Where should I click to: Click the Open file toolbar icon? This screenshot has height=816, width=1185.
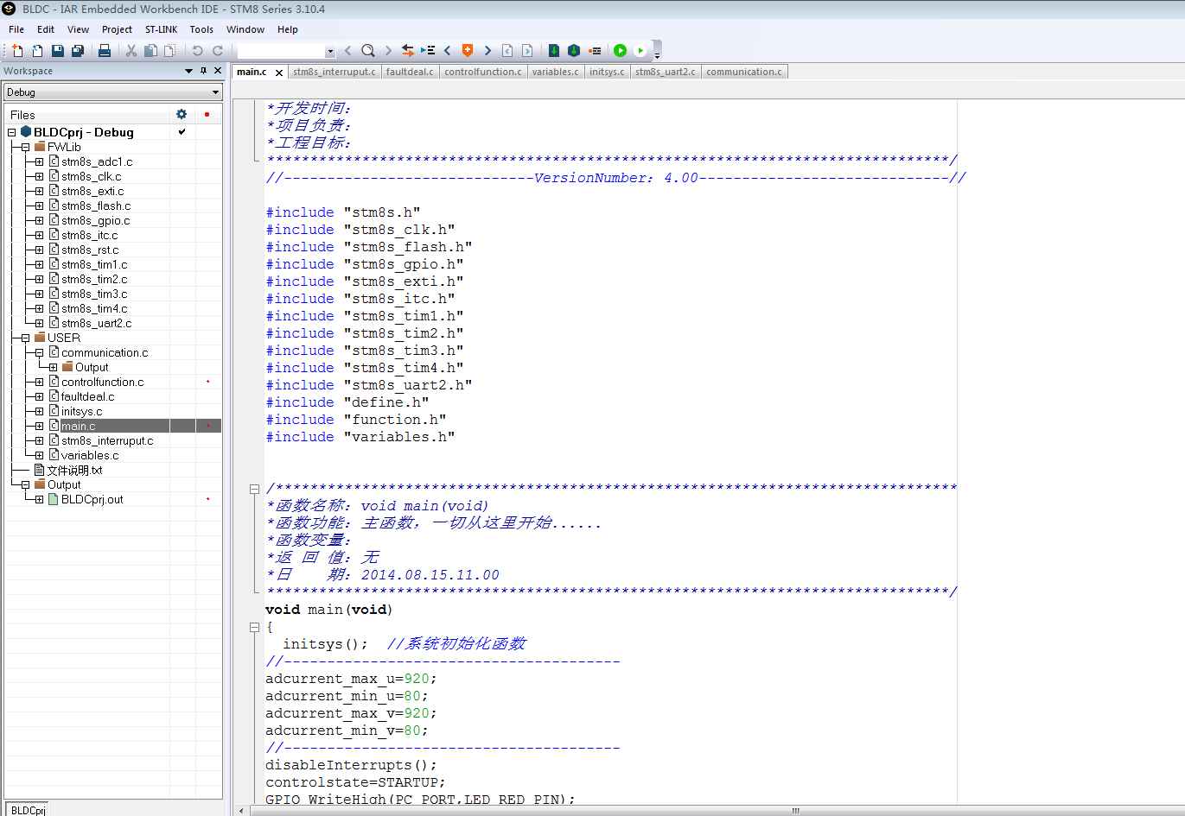click(x=37, y=51)
